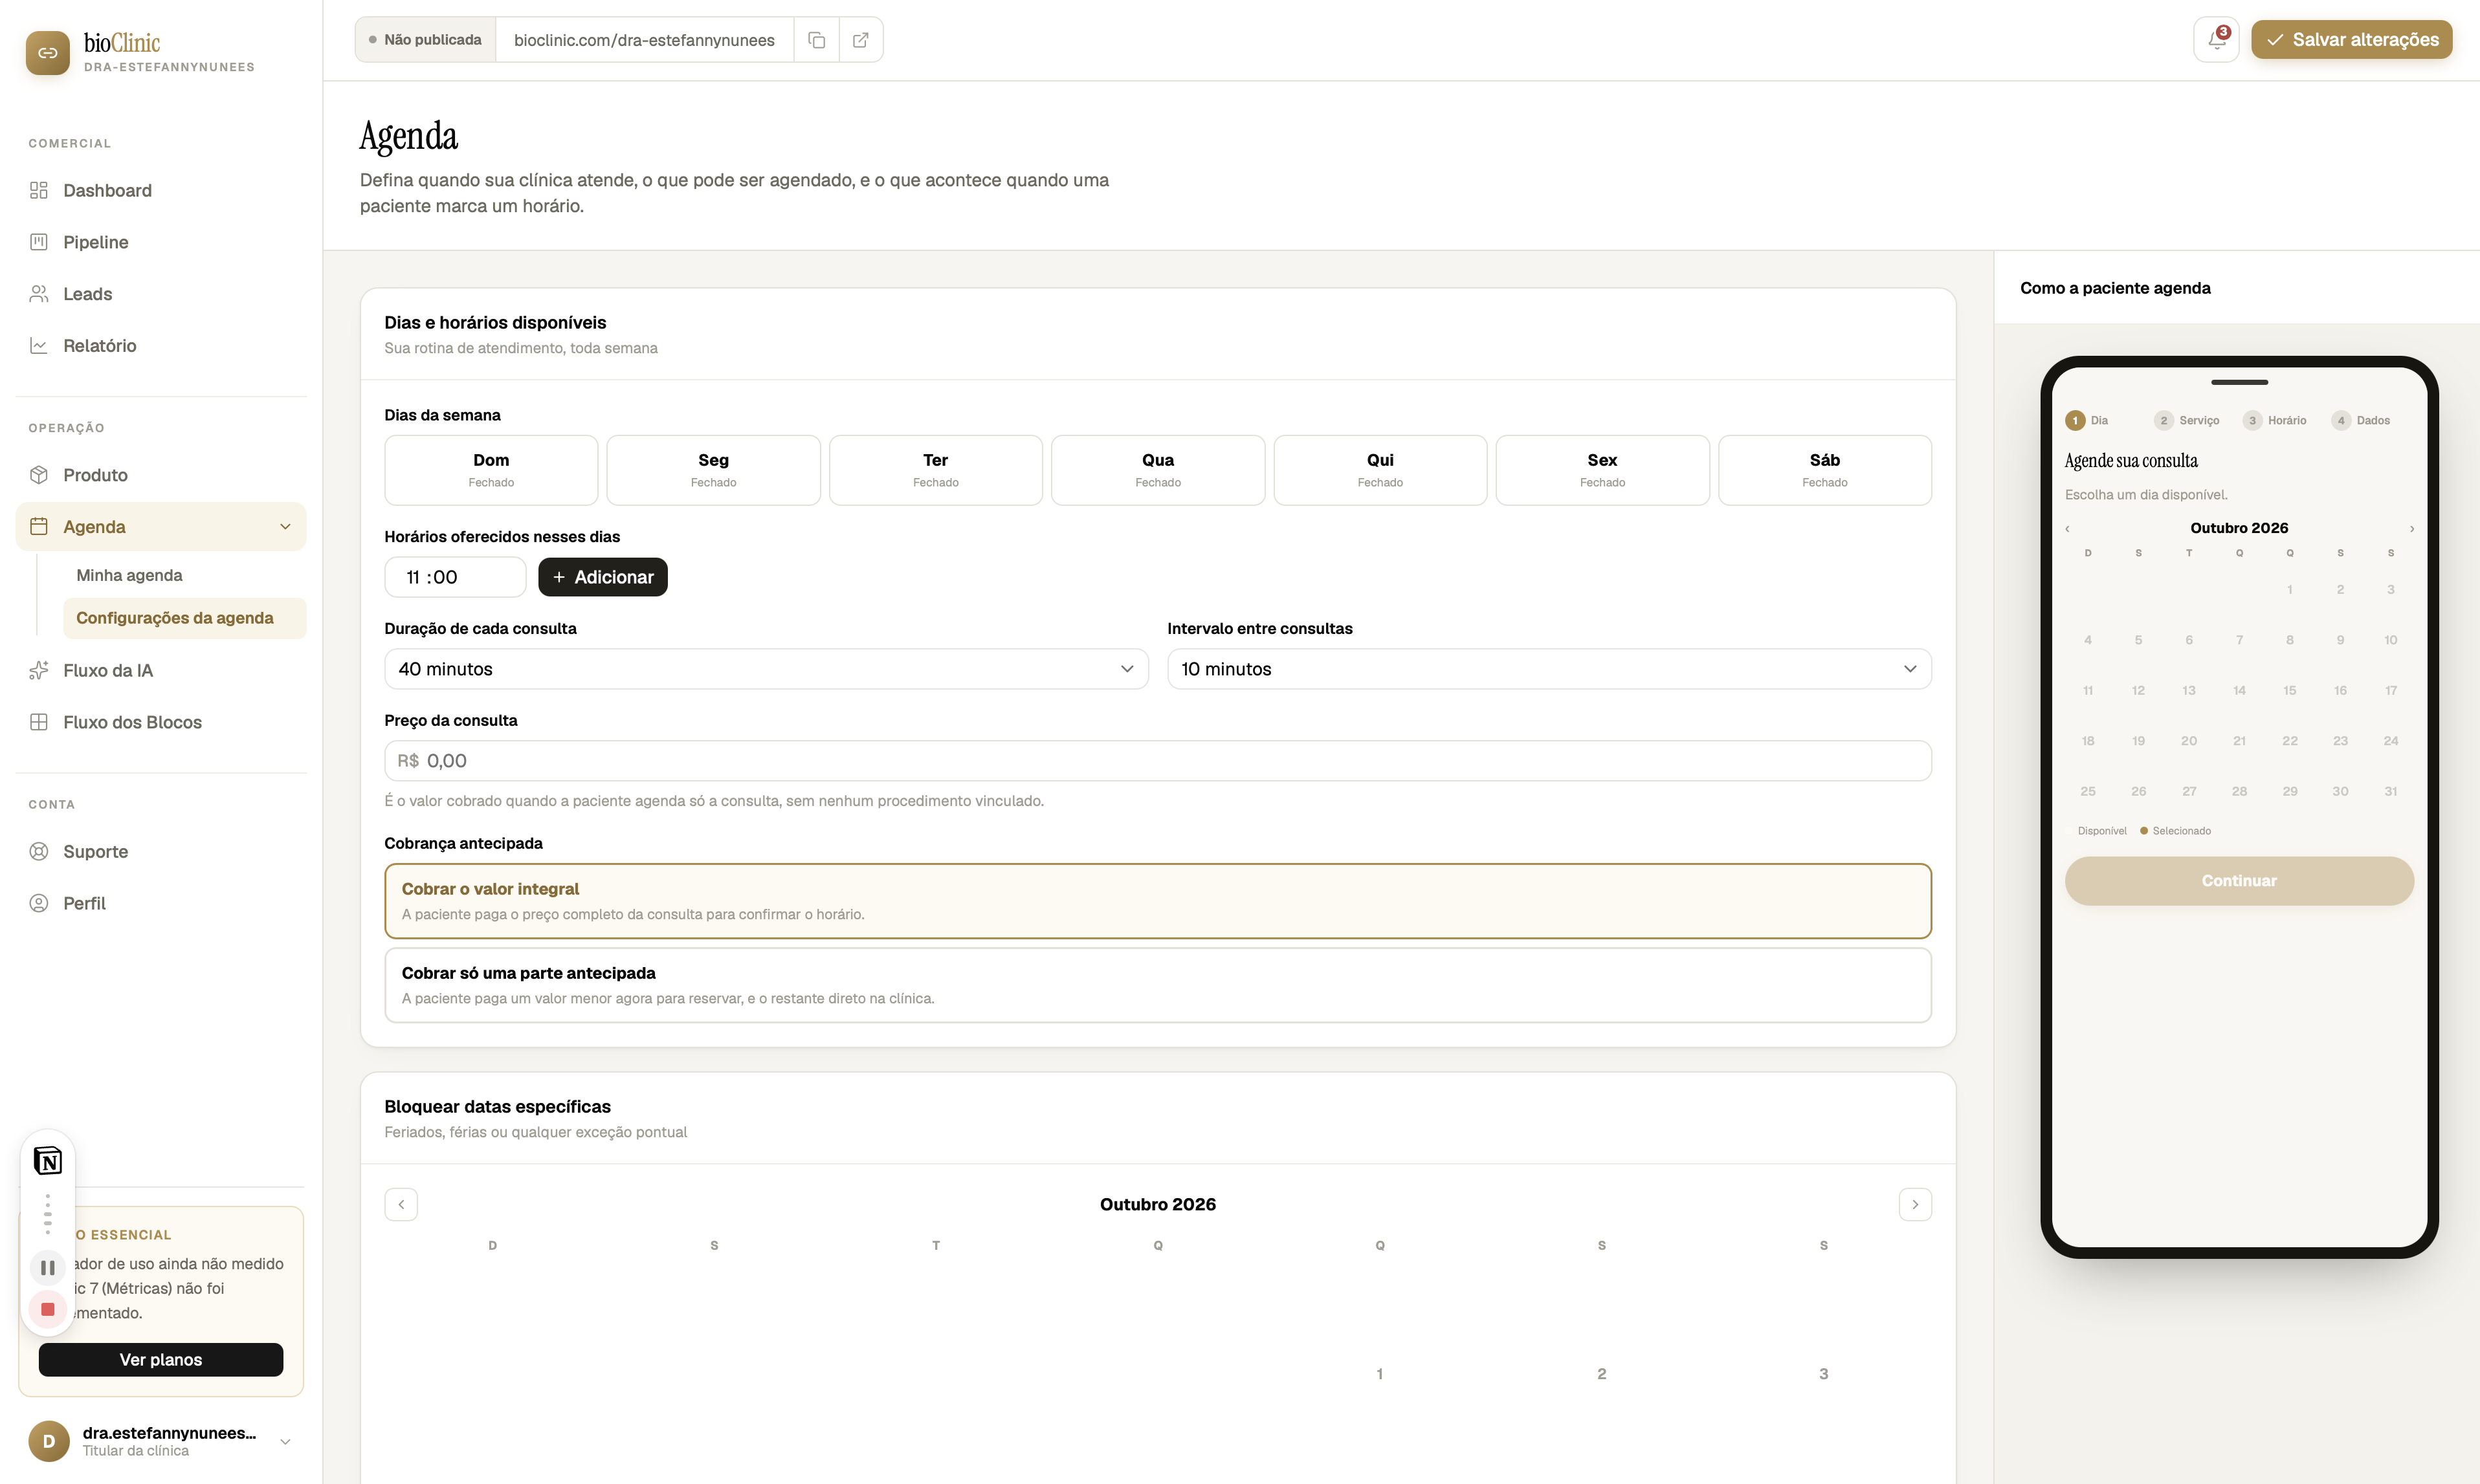Open the Produto page from its box icon
Screen dimensions: 2480x1484
39,475
